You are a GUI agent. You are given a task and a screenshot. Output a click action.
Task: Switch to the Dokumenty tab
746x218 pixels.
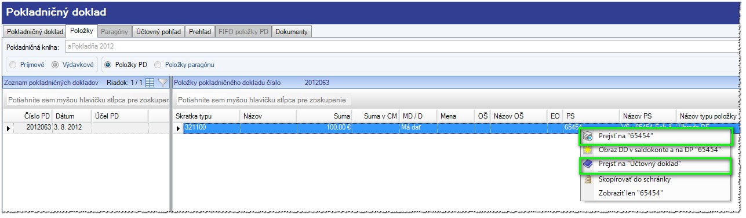(x=292, y=32)
